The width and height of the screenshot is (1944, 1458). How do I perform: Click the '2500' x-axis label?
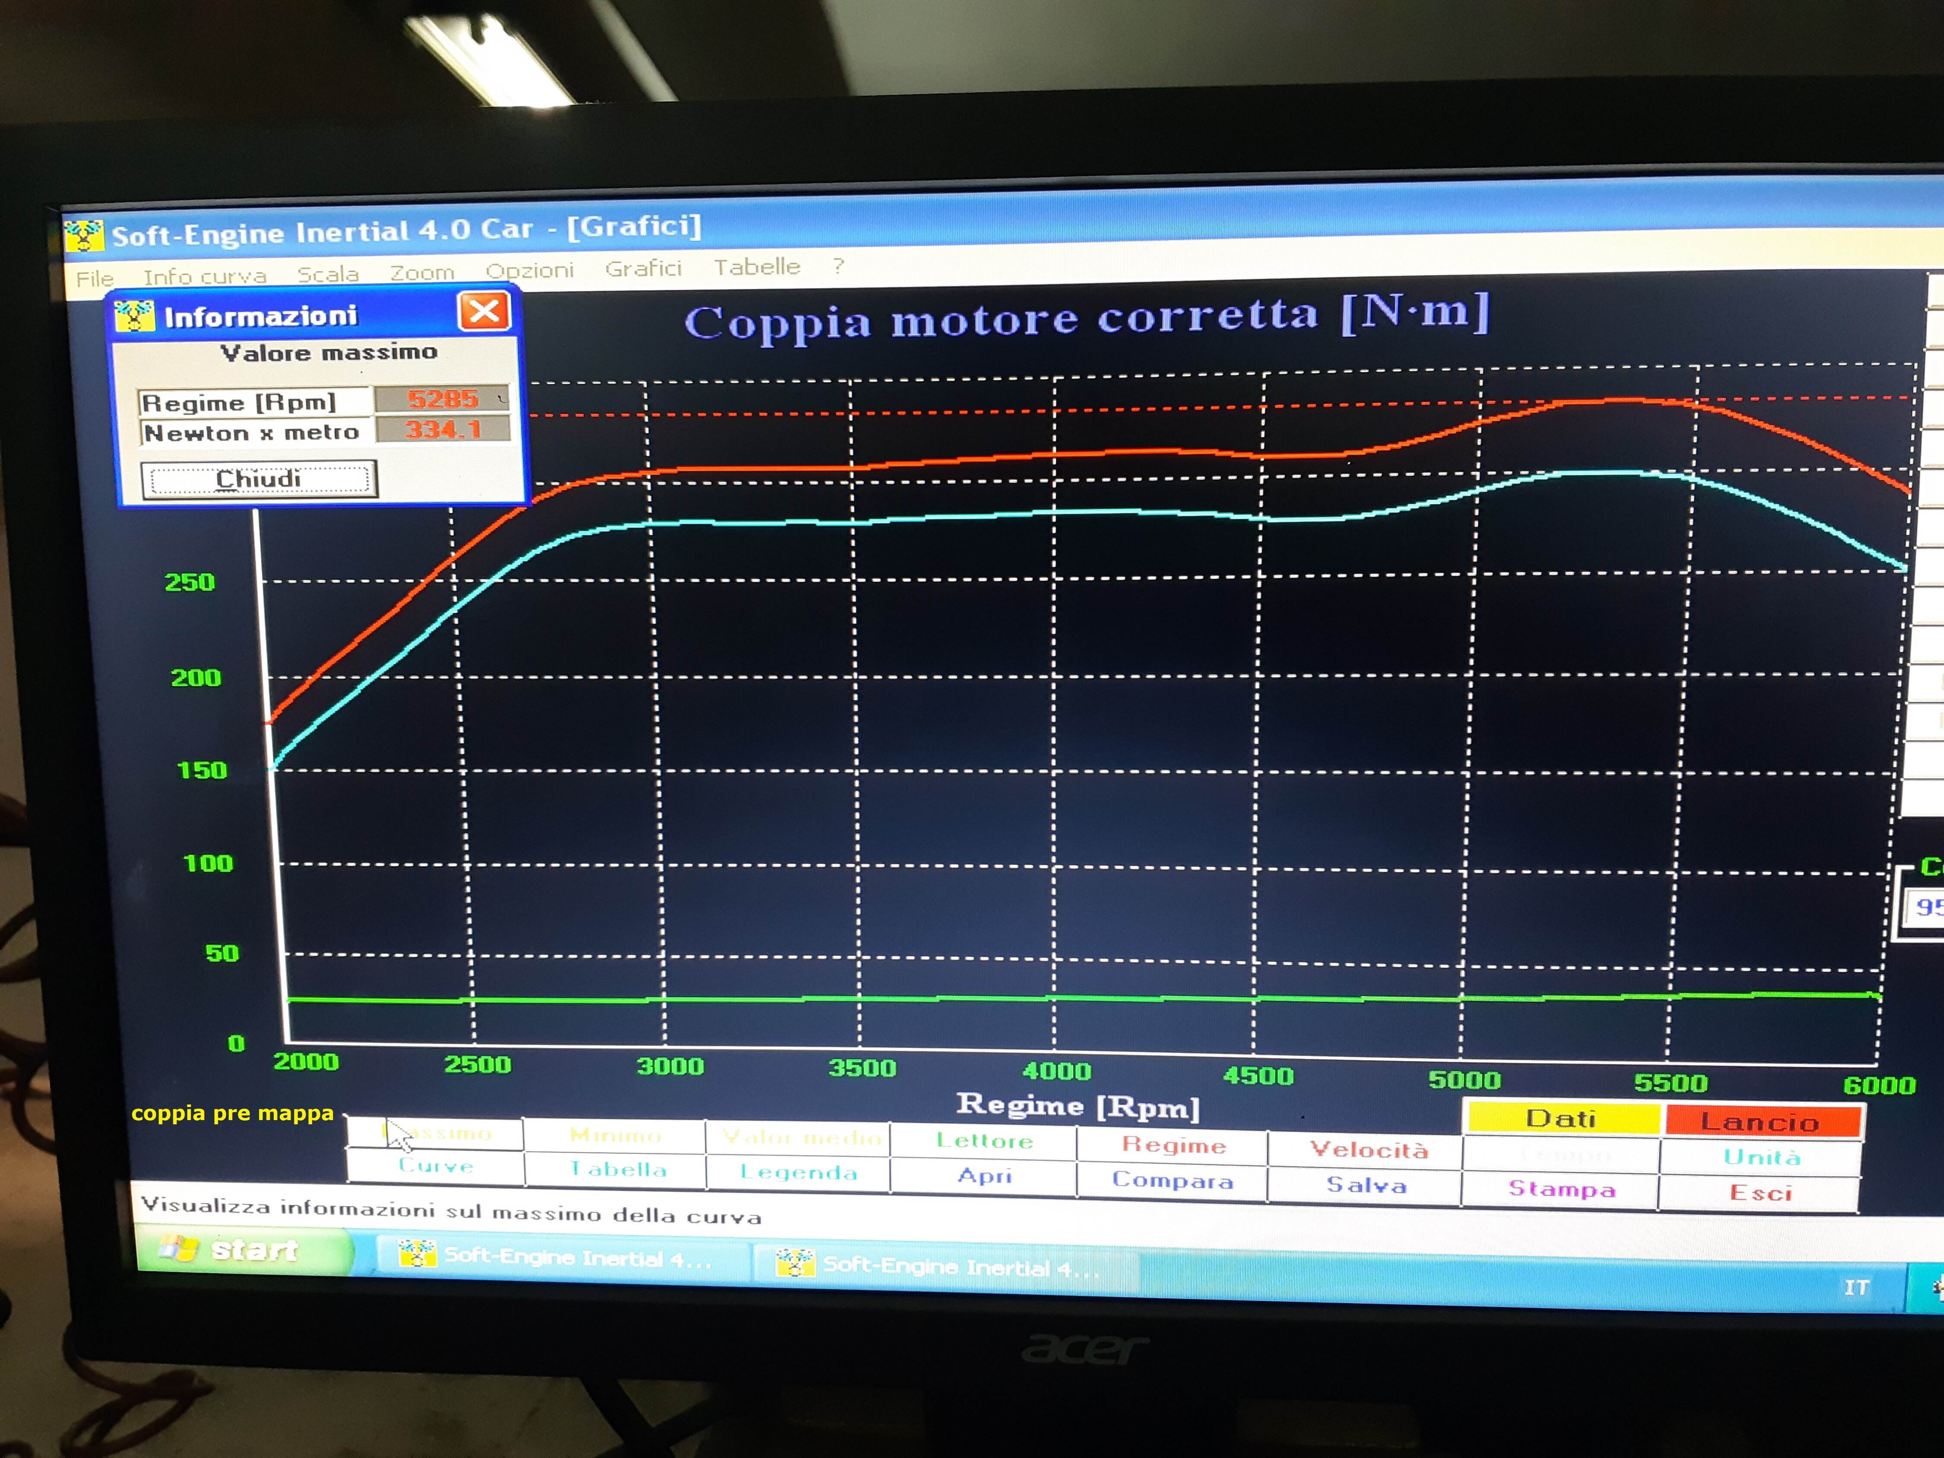click(x=477, y=1064)
